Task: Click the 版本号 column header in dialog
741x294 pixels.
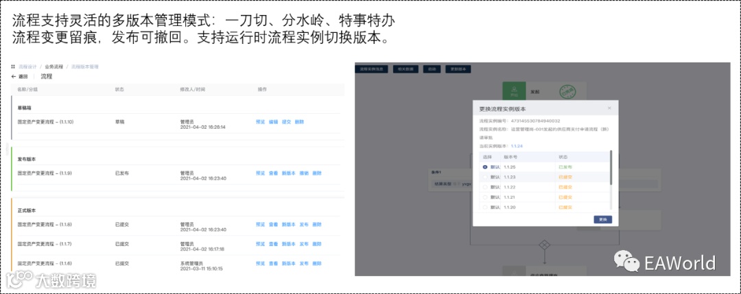Action: pos(511,157)
